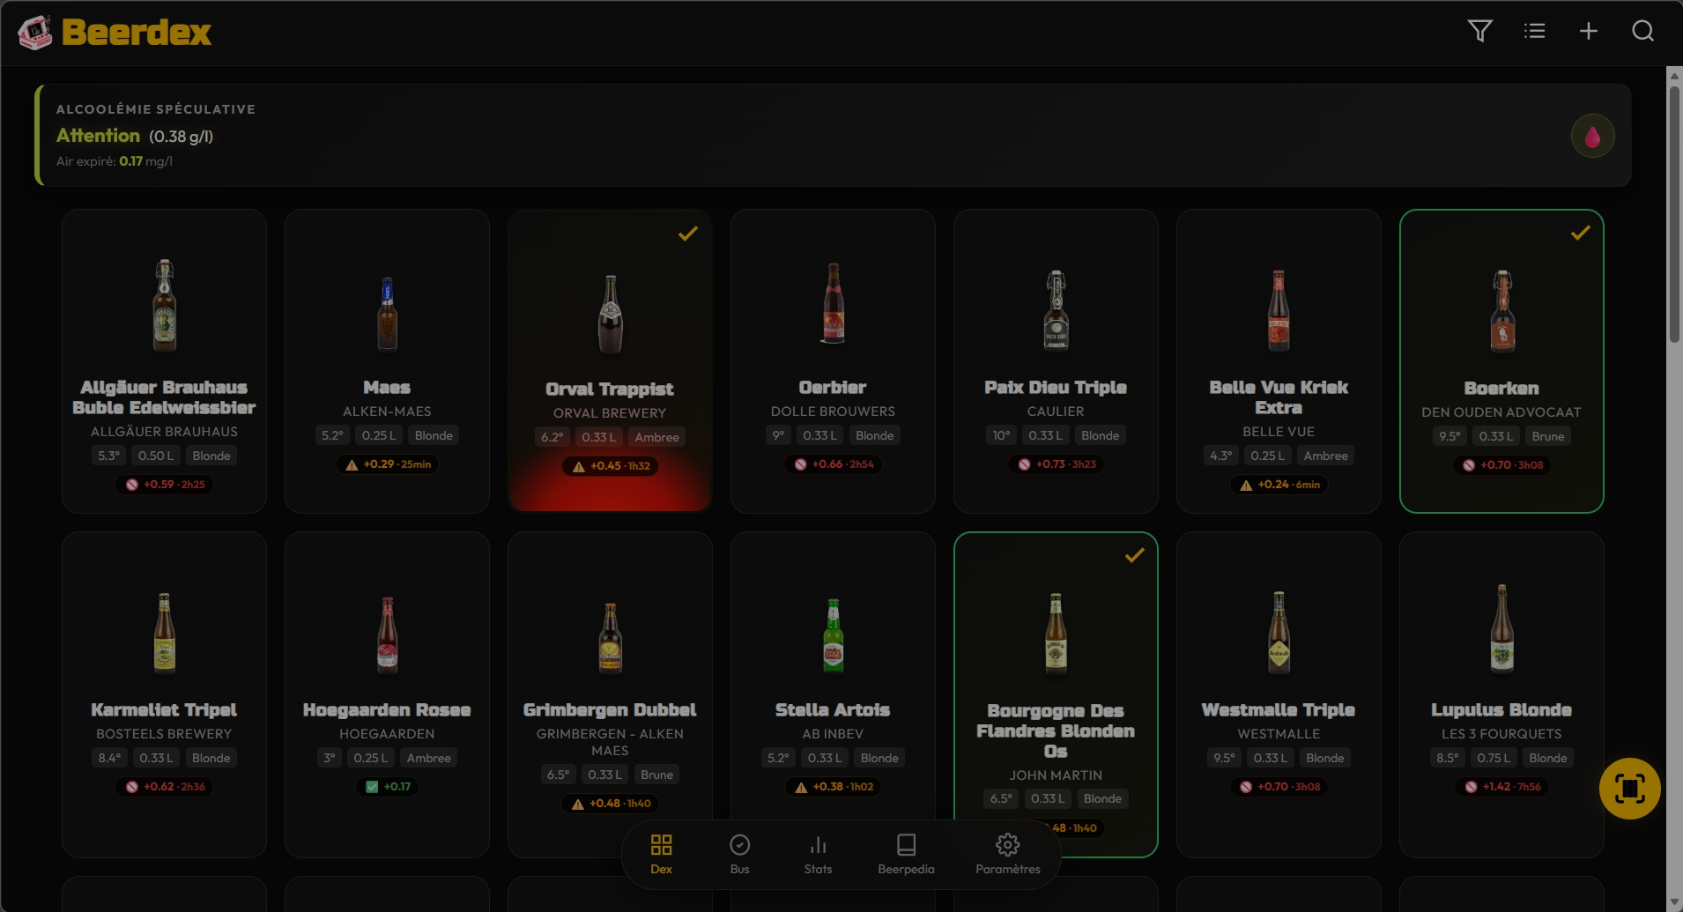
Task: Toggle checkmark on Orval Trappist card
Action: tap(688, 234)
